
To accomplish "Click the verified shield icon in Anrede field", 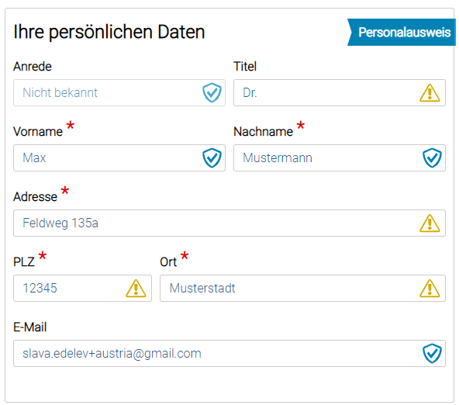I will [x=212, y=92].
